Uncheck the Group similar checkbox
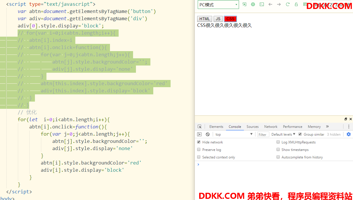 [x=300, y=134]
